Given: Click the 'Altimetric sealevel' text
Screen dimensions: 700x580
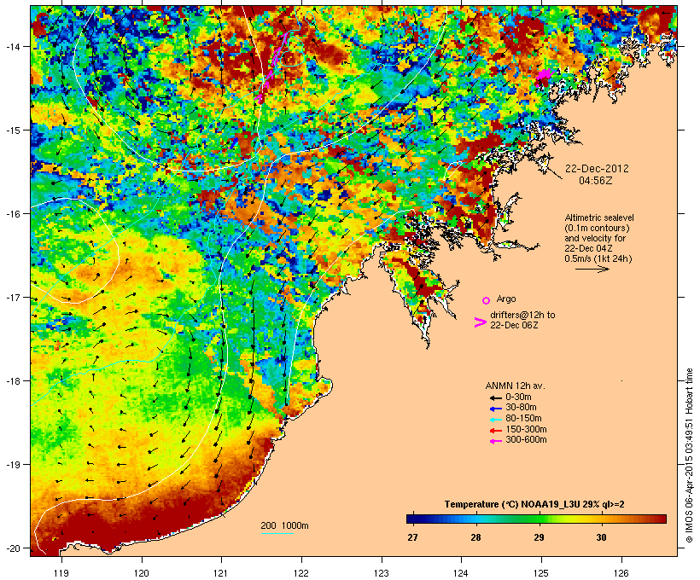Looking at the screenshot, I should tap(599, 217).
